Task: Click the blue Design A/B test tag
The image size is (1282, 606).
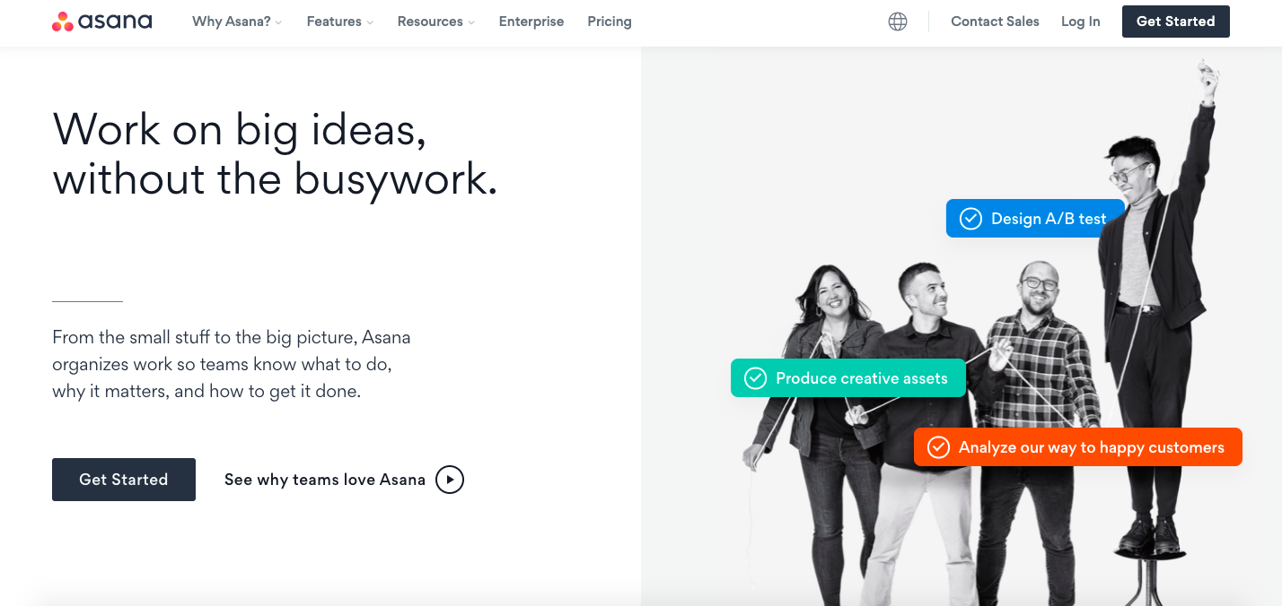Action: coord(1035,219)
